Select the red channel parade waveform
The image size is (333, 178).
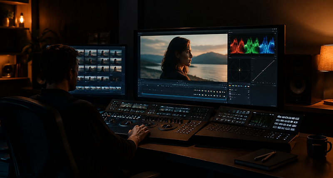tap(237, 46)
